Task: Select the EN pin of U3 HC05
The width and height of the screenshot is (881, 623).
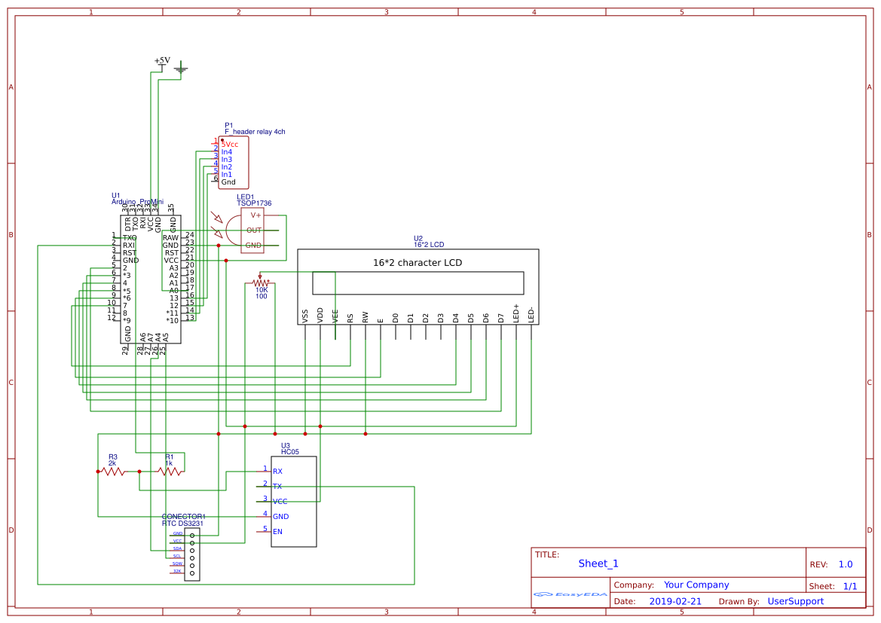Action: [278, 531]
